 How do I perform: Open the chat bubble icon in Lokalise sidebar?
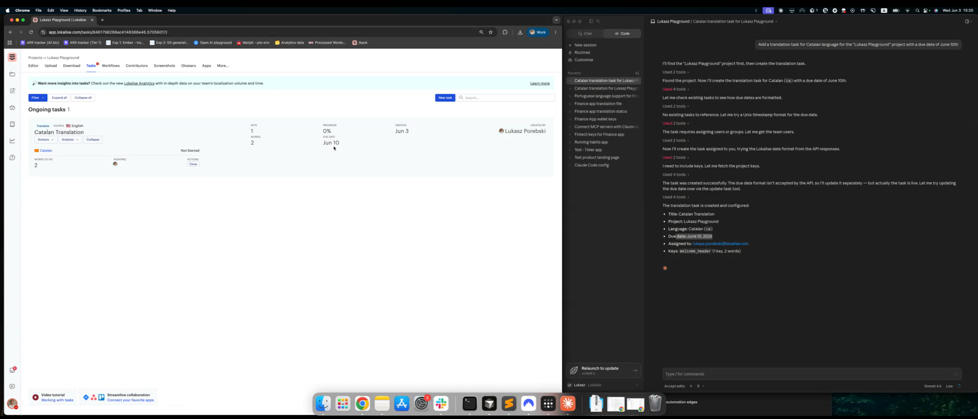[12, 386]
